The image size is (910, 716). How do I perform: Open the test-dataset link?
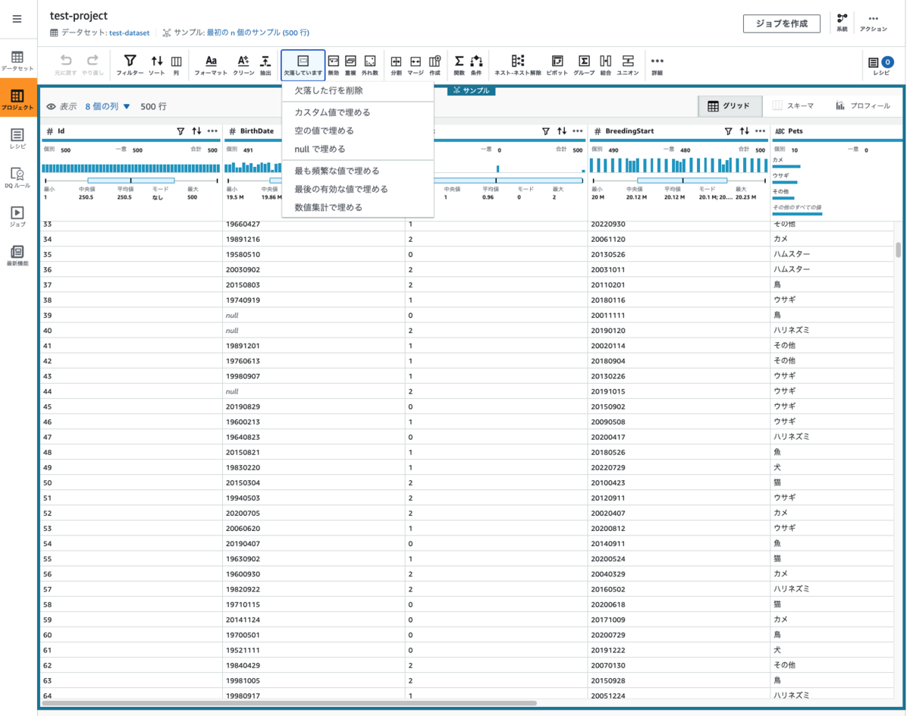(x=130, y=33)
